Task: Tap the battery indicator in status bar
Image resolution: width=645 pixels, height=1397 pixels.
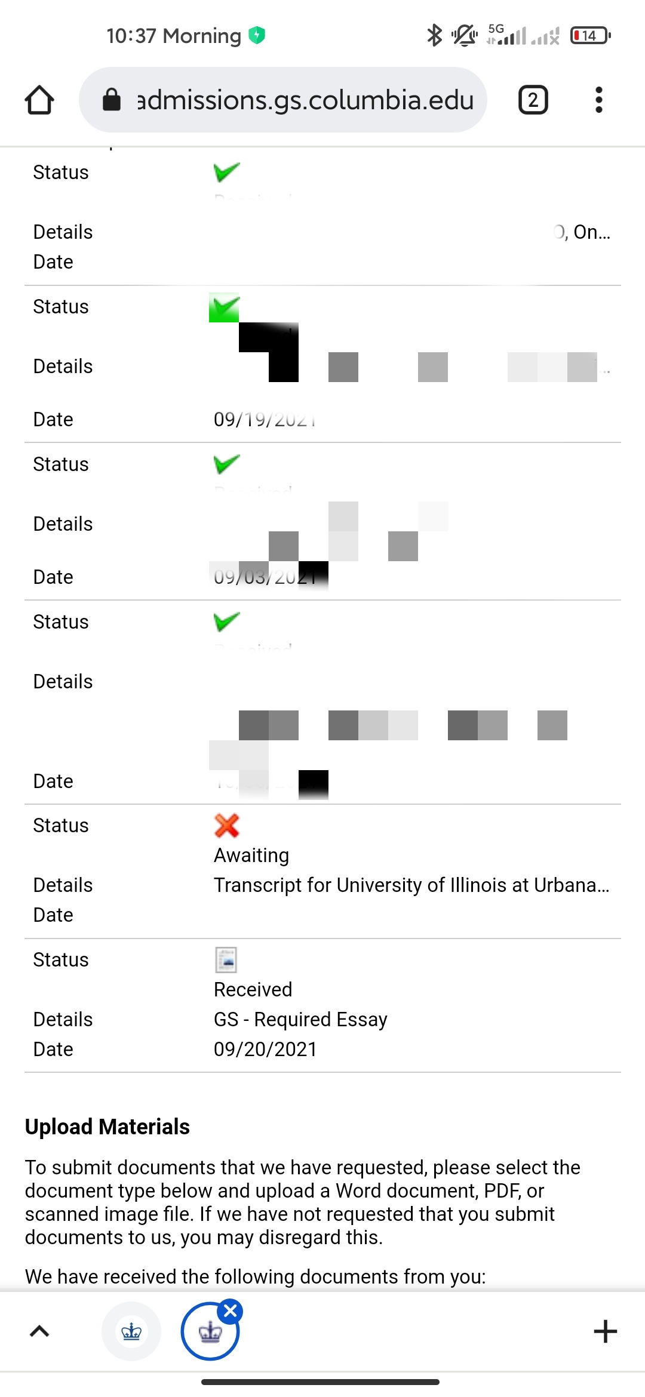Action: click(x=590, y=35)
